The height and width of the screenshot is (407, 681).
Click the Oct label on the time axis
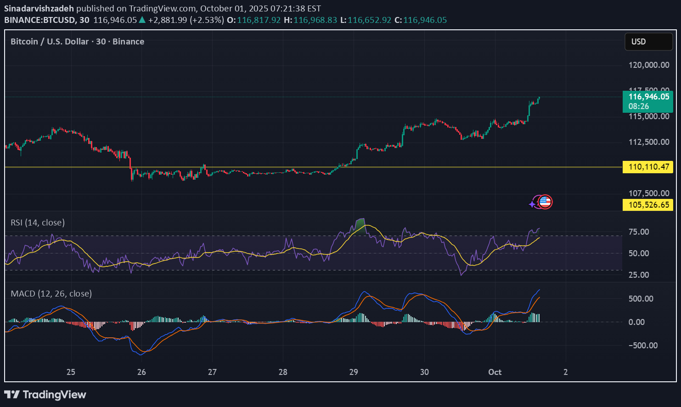[x=495, y=372]
